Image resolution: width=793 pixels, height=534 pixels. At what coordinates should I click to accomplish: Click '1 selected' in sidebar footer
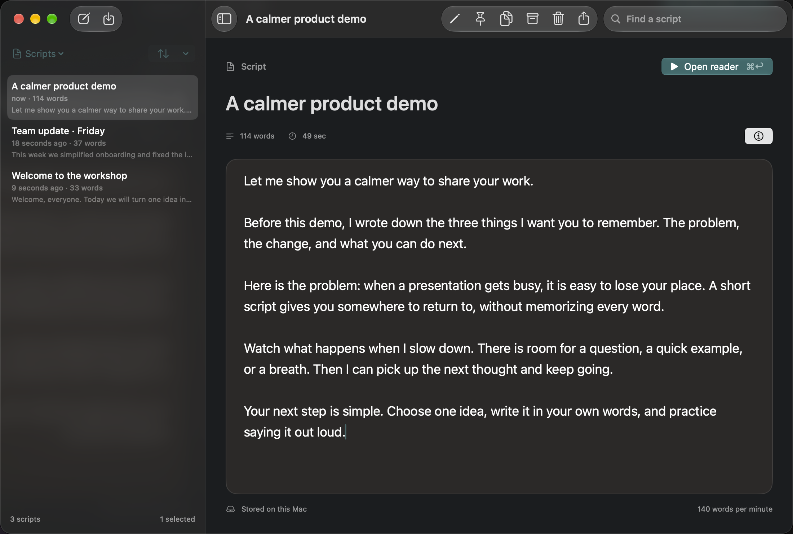pos(177,519)
